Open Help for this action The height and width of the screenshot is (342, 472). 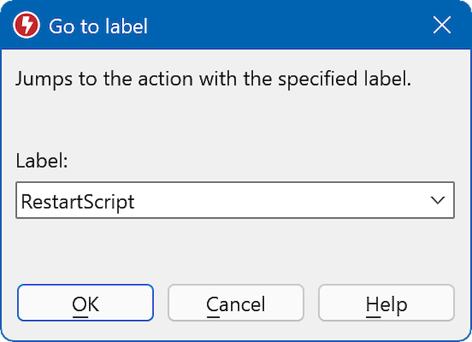[x=386, y=303]
